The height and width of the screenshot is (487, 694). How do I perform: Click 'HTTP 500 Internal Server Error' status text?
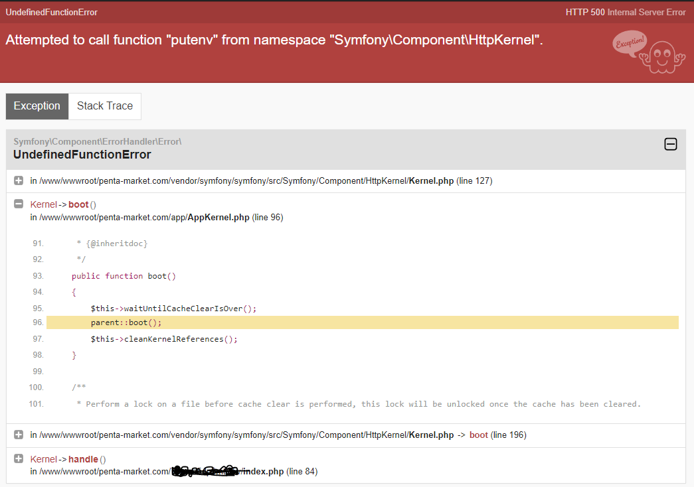point(626,13)
